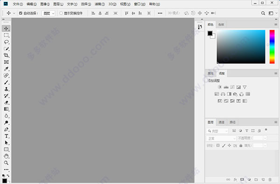Open the Color panel options menu
Screen dimensions: 280x184
[x=276, y=25]
